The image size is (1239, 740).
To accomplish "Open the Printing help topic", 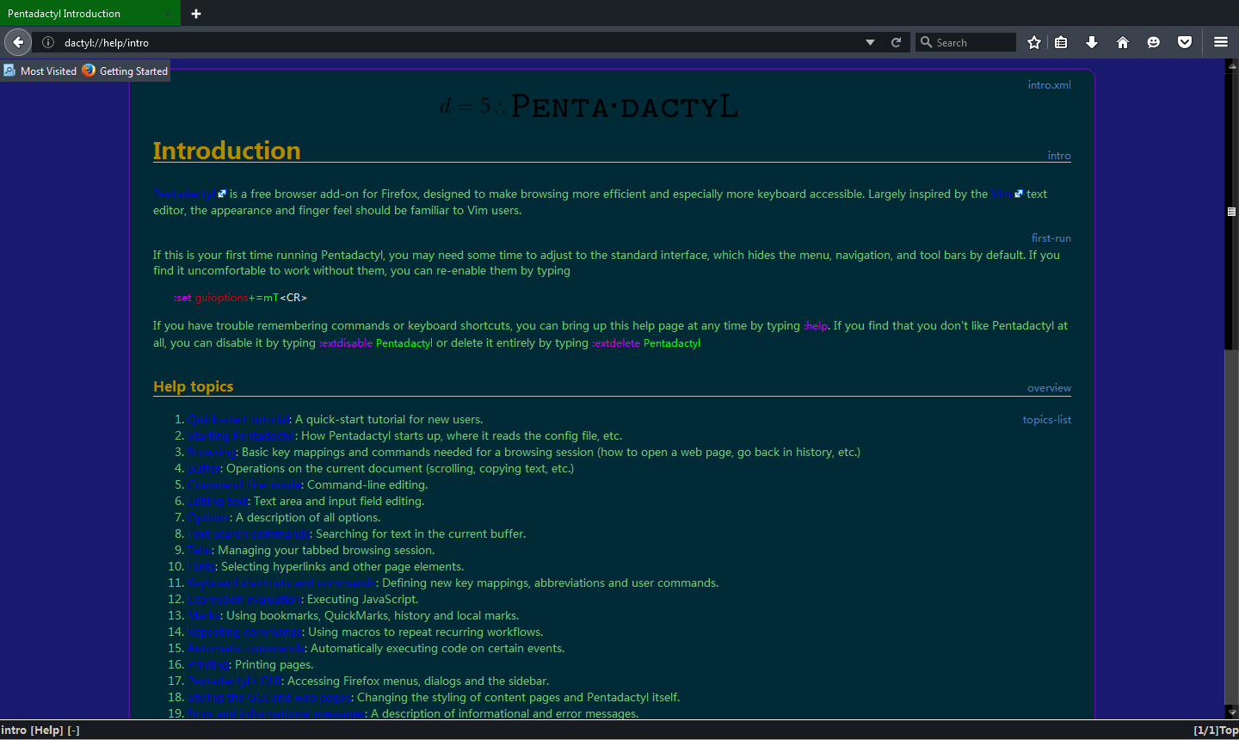I will (x=208, y=665).
